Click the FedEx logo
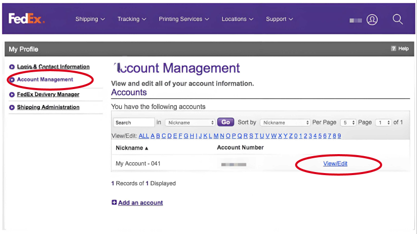 click(x=27, y=18)
